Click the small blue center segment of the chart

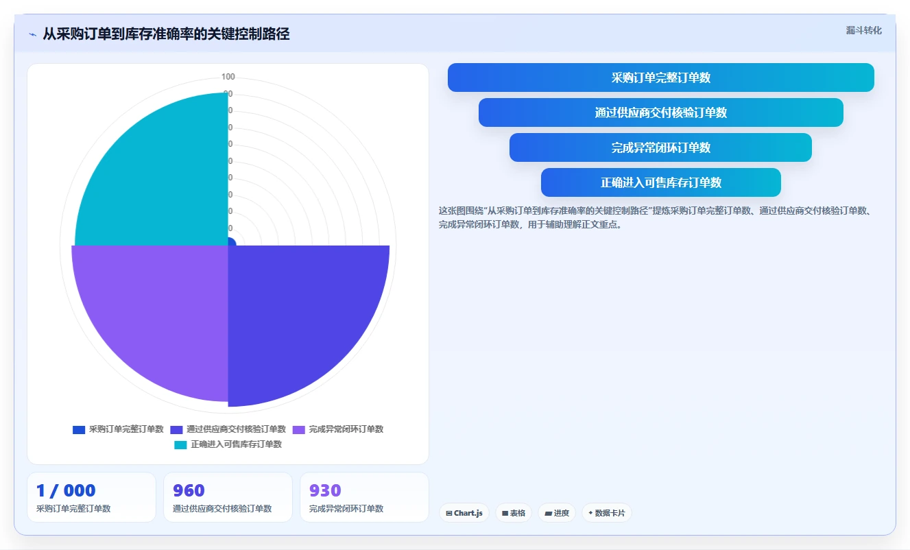(231, 242)
